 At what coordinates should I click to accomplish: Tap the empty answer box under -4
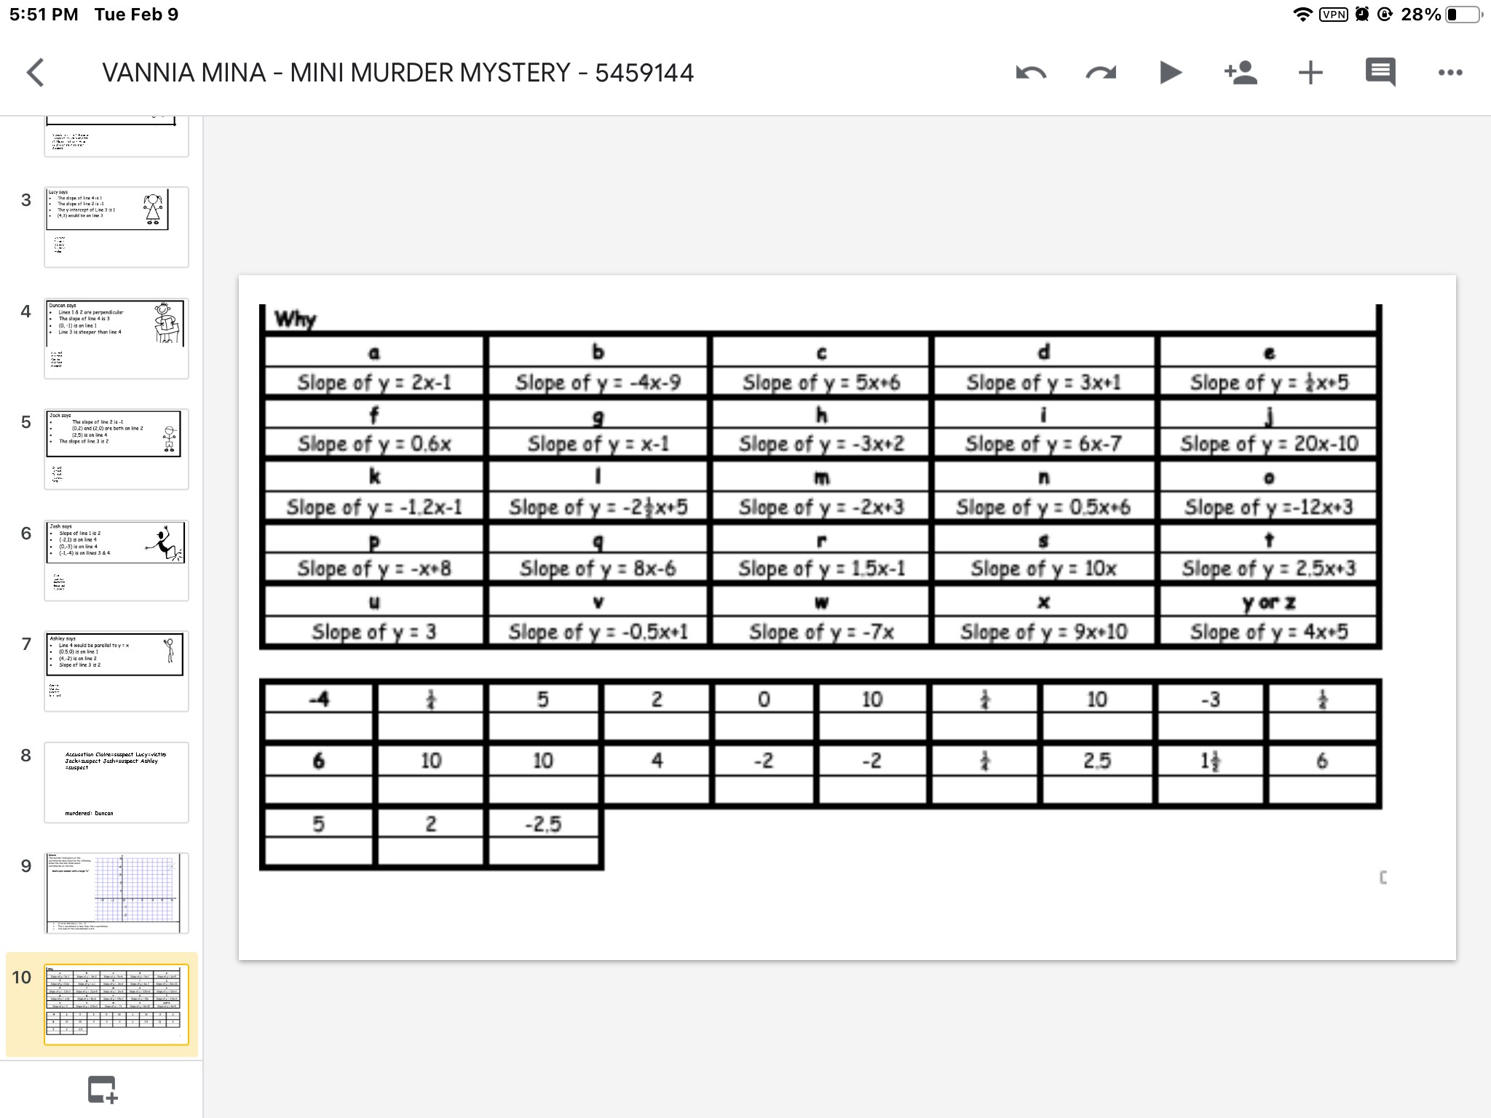(318, 726)
